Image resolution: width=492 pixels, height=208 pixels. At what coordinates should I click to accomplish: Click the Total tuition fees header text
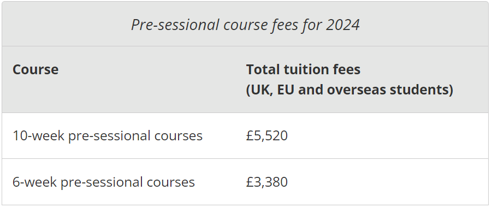click(x=303, y=69)
